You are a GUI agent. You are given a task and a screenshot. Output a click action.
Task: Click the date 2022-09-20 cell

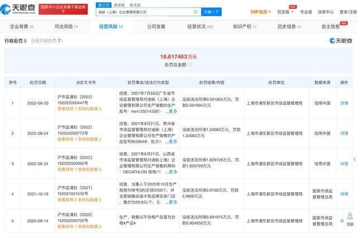click(x=38, y=103)
